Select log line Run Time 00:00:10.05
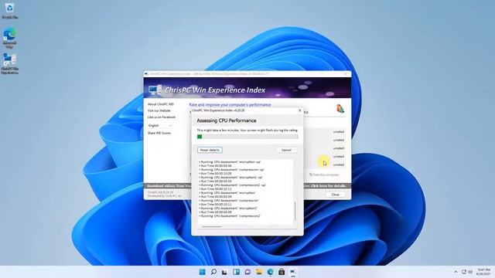This screenshot has width=495, height=278. [215, 173]
